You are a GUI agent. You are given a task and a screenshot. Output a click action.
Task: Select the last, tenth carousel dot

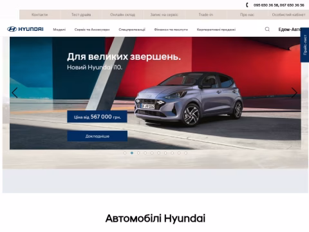(186, 153)
